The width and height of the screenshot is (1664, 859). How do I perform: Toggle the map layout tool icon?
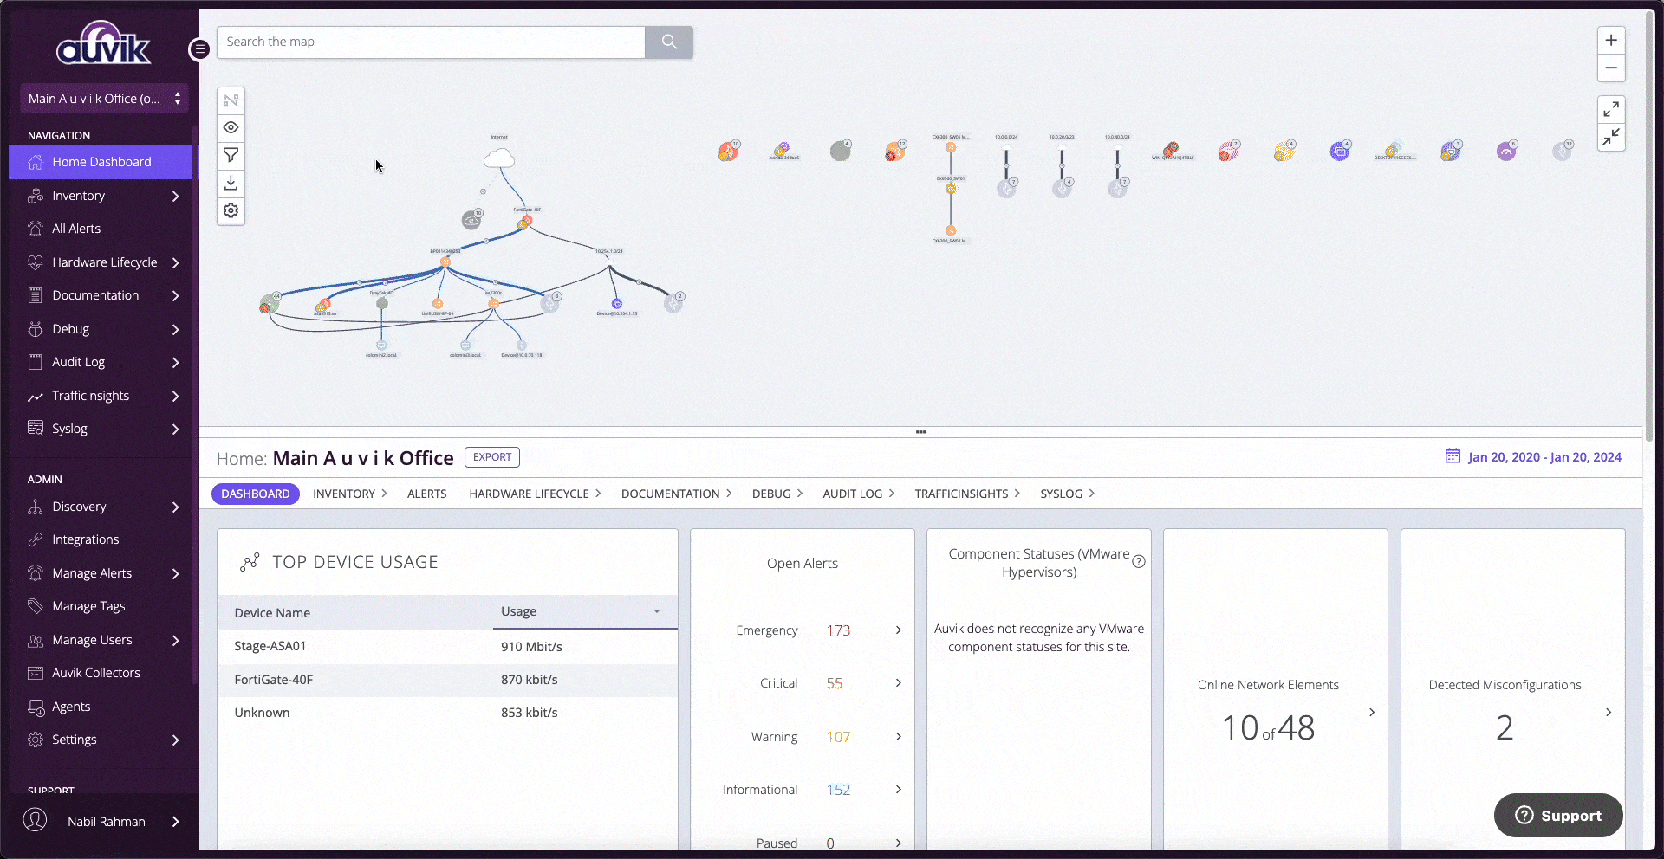coord(231,100)
